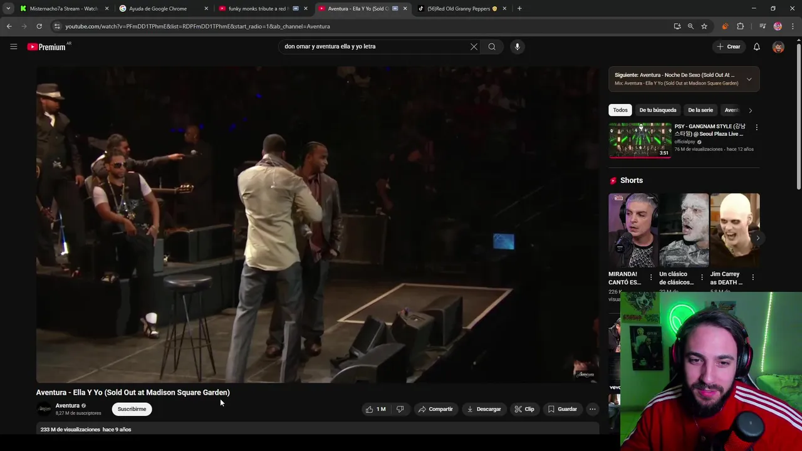
Task: Click the video title text
Action: point(133,392)
